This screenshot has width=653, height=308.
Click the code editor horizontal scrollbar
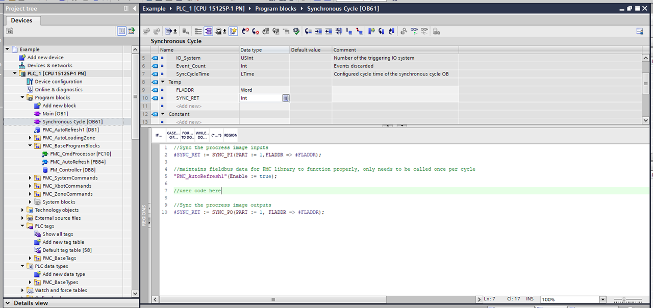(273, 299)
